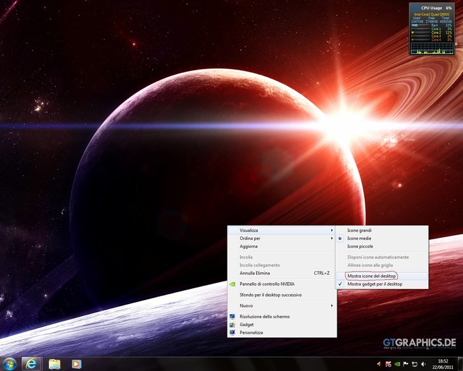Open the Action Center flag tray icon
The width and height of the screenshot is (463, 371).
coord(406,364)
